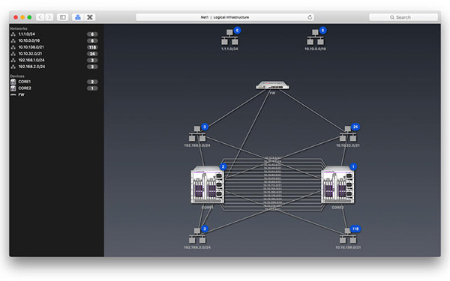Image resolution: width=450 pixels, height=281 pixels.
Task: Click the green zoom window button
Action: tap(29, 17)
